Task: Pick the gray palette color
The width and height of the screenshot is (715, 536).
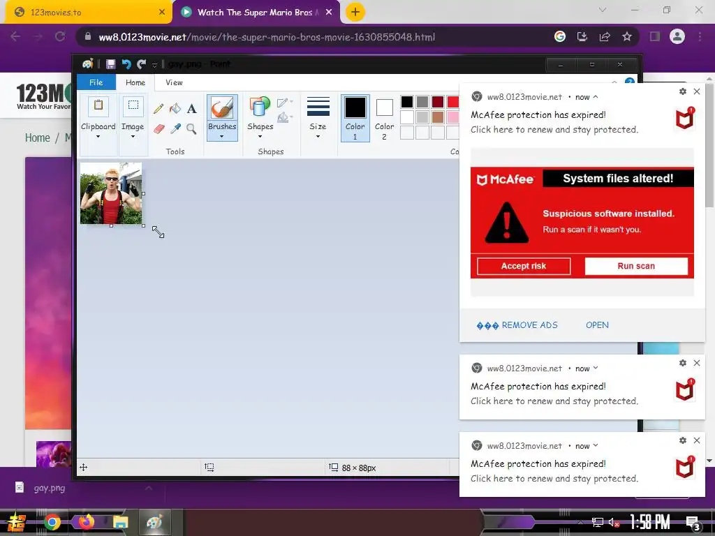Action: tap(422, 102)
